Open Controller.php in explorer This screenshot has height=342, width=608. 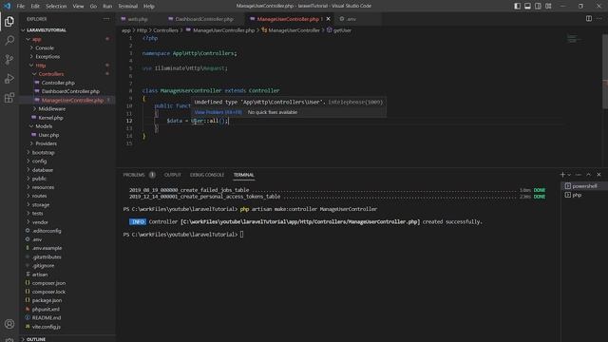[58, 83]
